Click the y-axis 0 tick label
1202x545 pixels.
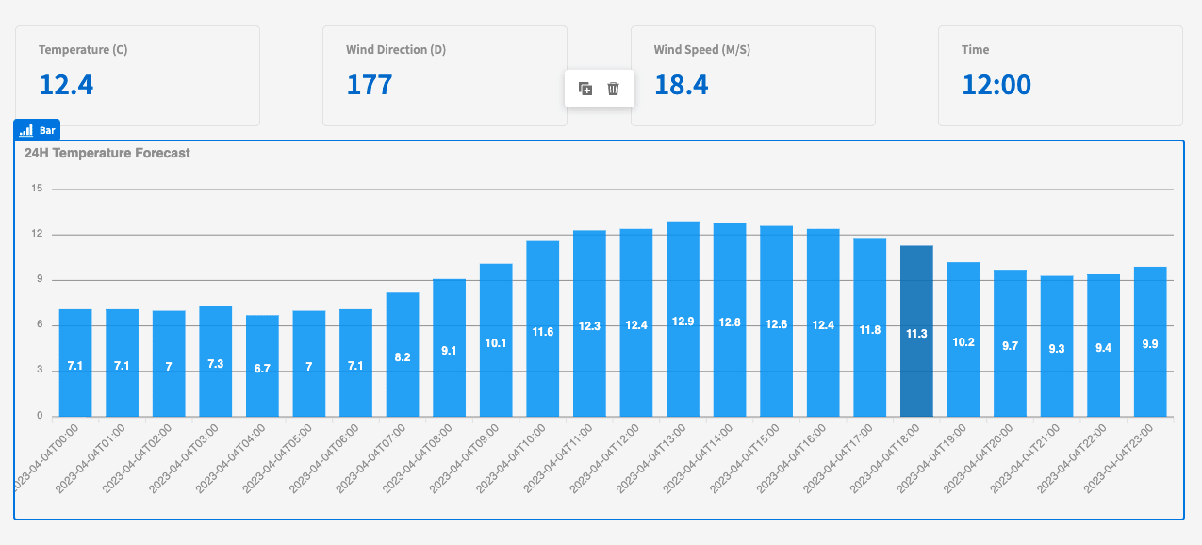40,416
